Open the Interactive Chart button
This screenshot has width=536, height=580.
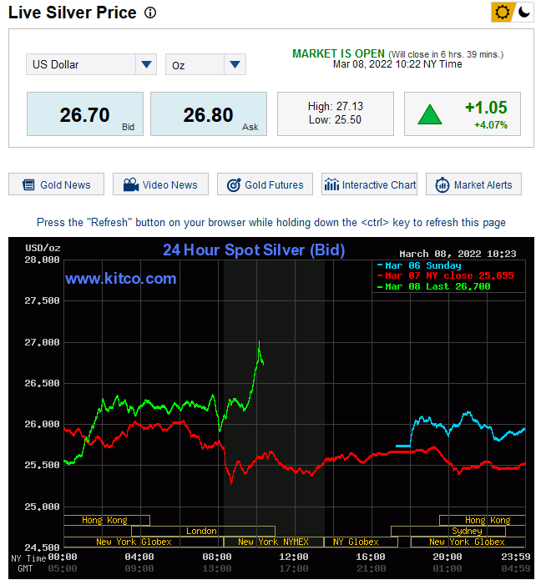pos(369,184)
